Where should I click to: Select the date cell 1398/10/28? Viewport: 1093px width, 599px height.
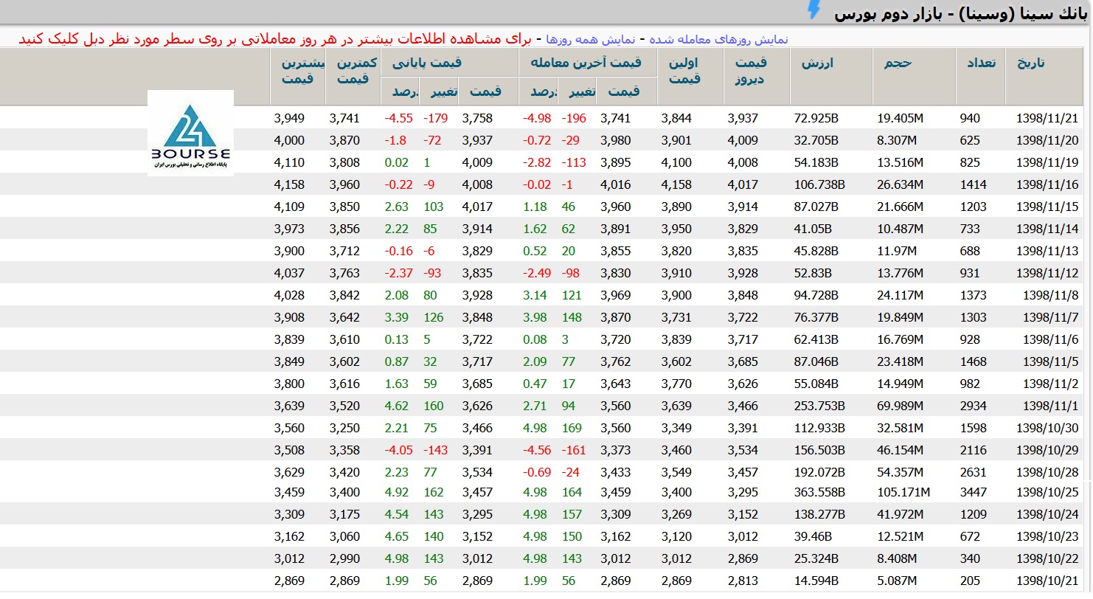(1047, 472)
